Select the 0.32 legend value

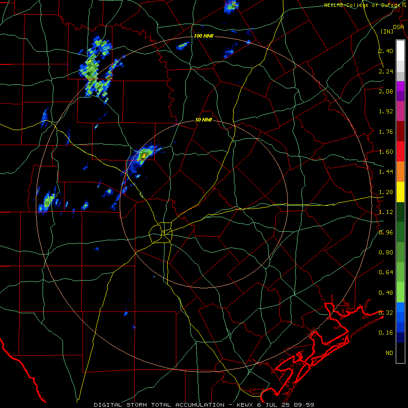(x=386, y=313)
